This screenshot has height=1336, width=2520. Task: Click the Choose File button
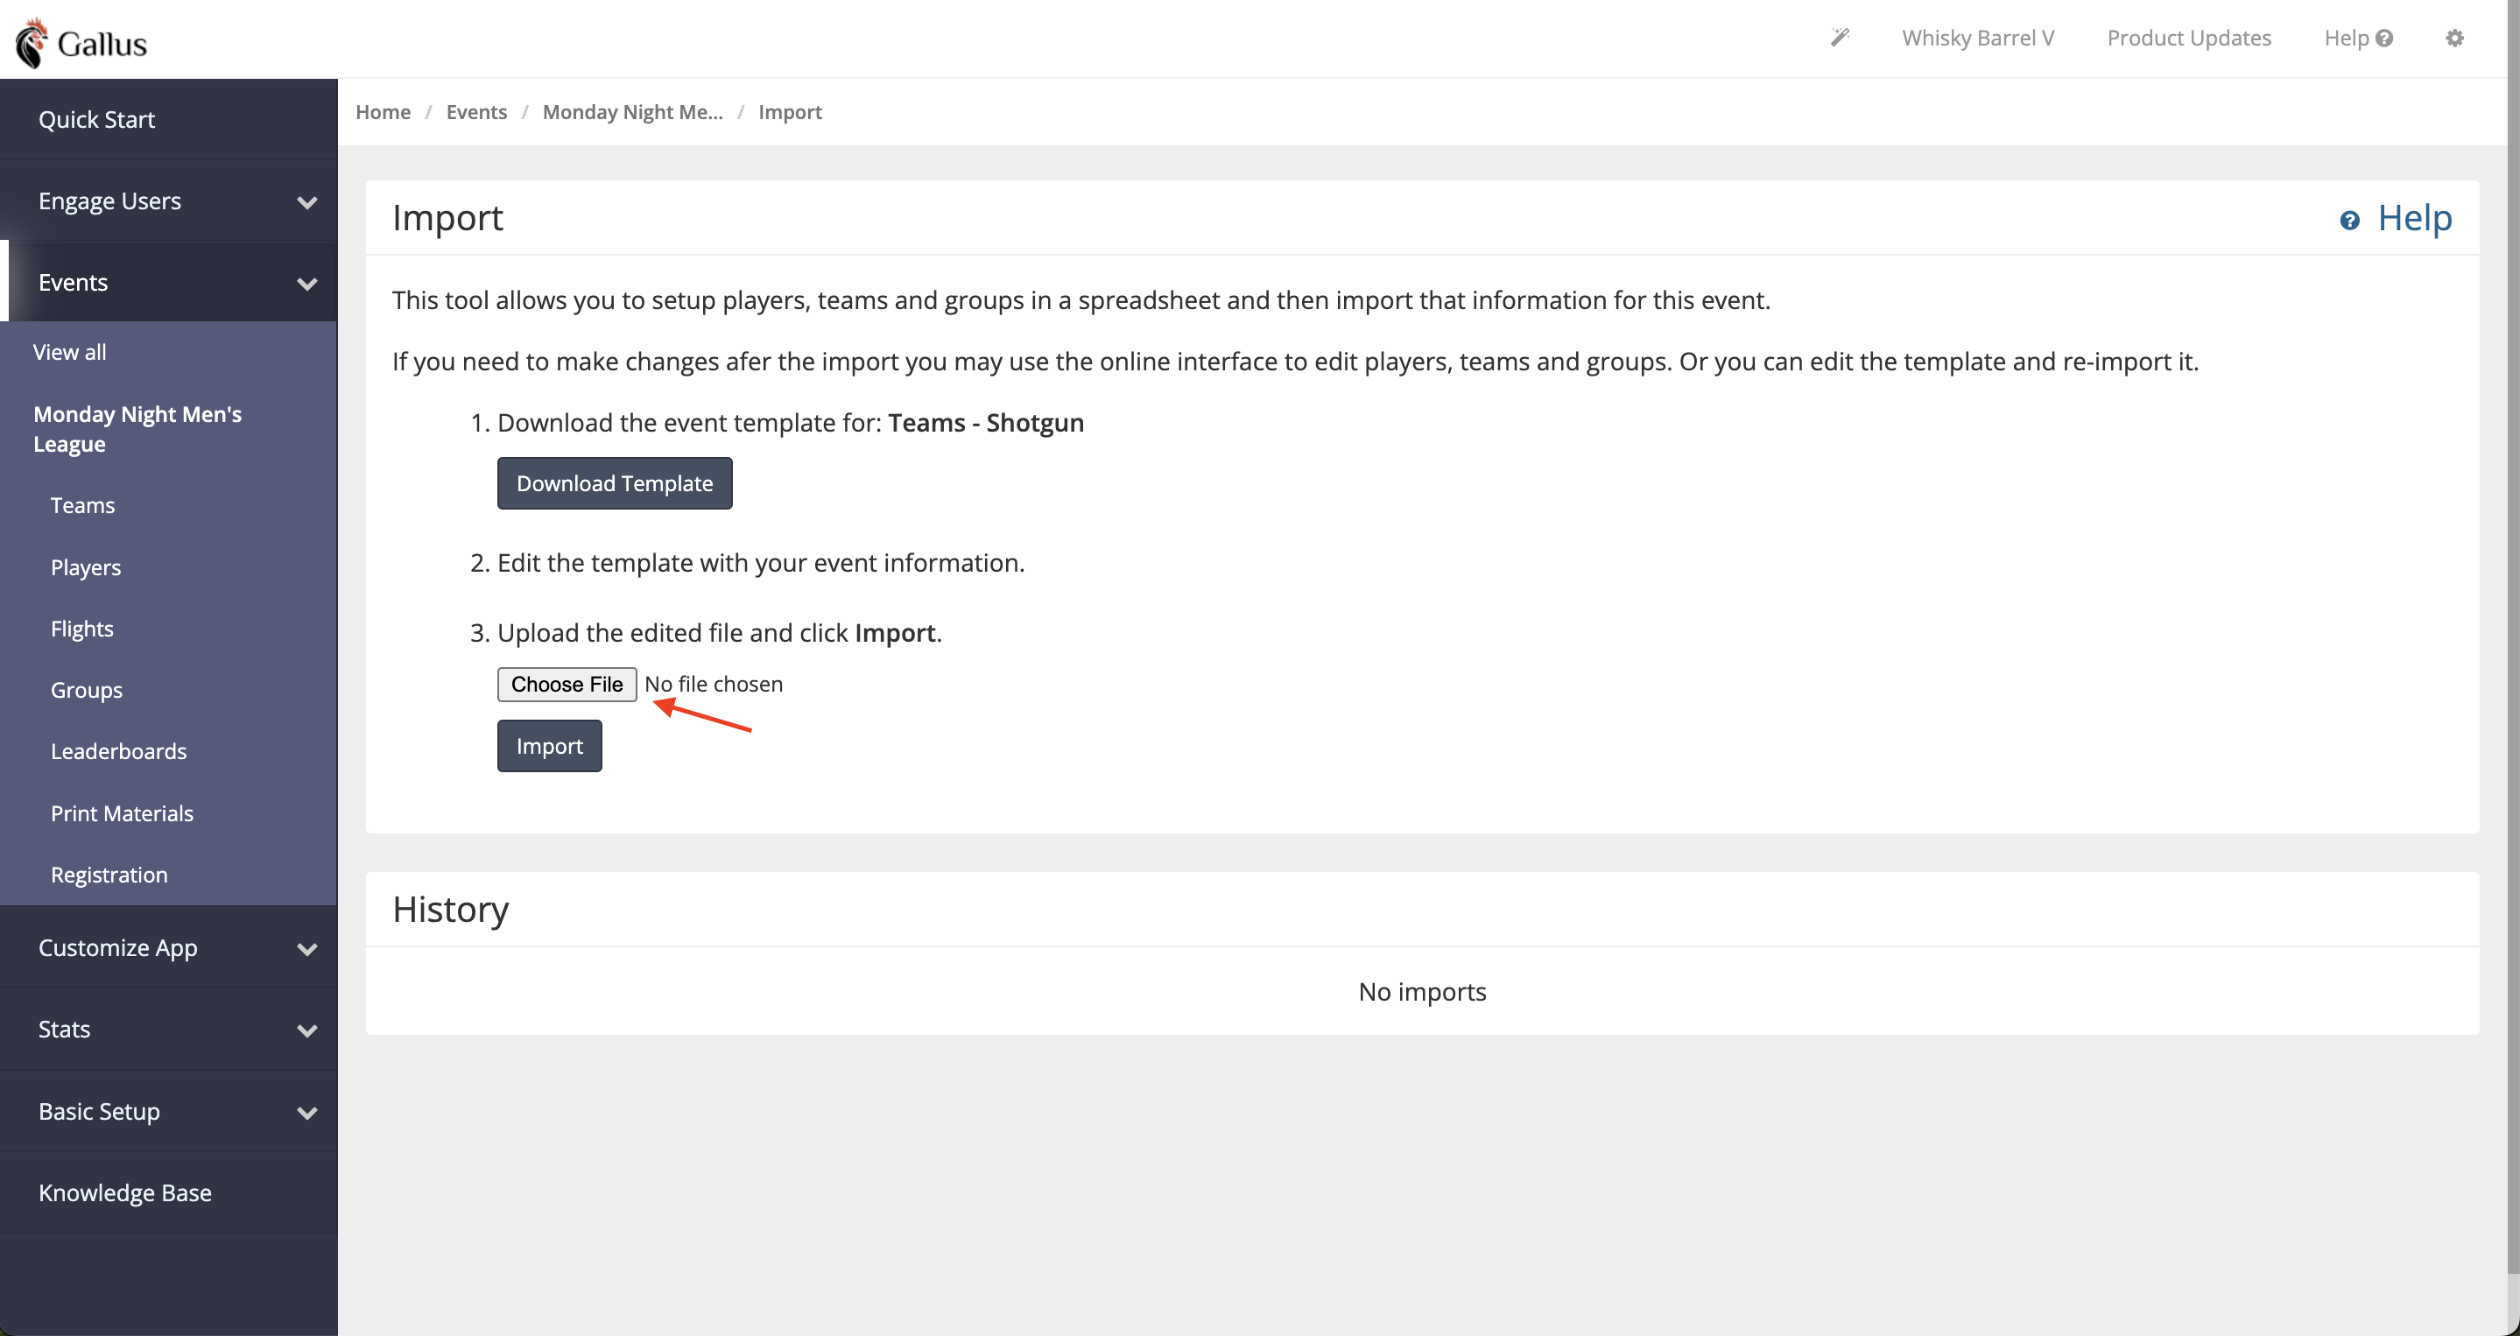coord(567,684)
